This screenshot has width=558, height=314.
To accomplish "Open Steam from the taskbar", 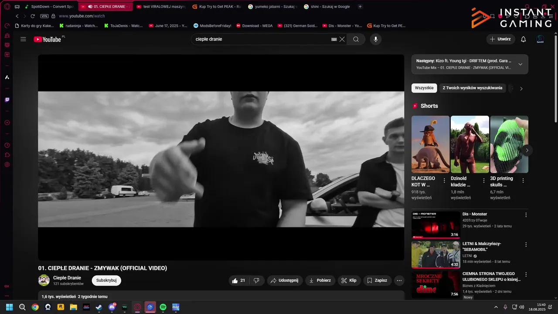I will 99,307.
